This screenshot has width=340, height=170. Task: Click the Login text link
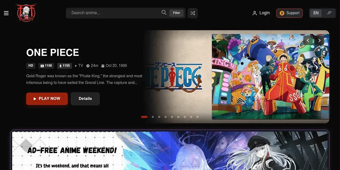tap(265, 13)
